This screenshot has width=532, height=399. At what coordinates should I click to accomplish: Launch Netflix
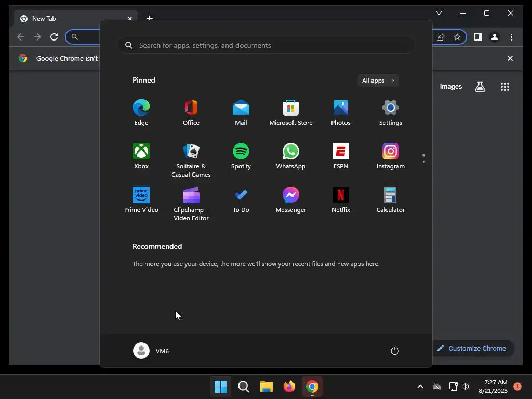[341, 200]
